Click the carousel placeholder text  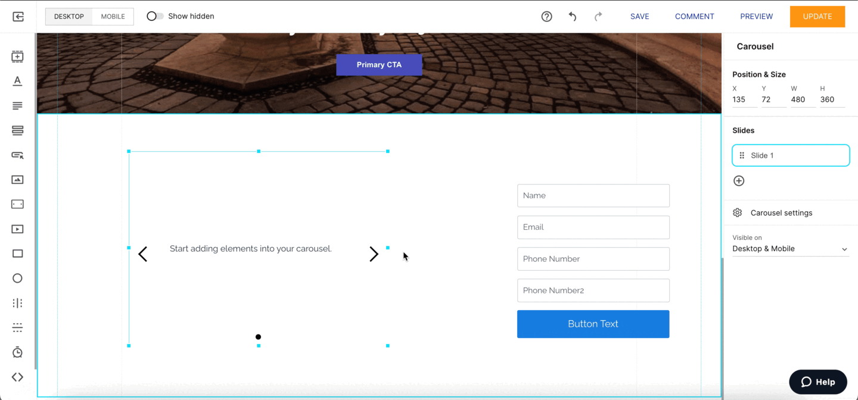pyautogui.click(x=250, y=249)
